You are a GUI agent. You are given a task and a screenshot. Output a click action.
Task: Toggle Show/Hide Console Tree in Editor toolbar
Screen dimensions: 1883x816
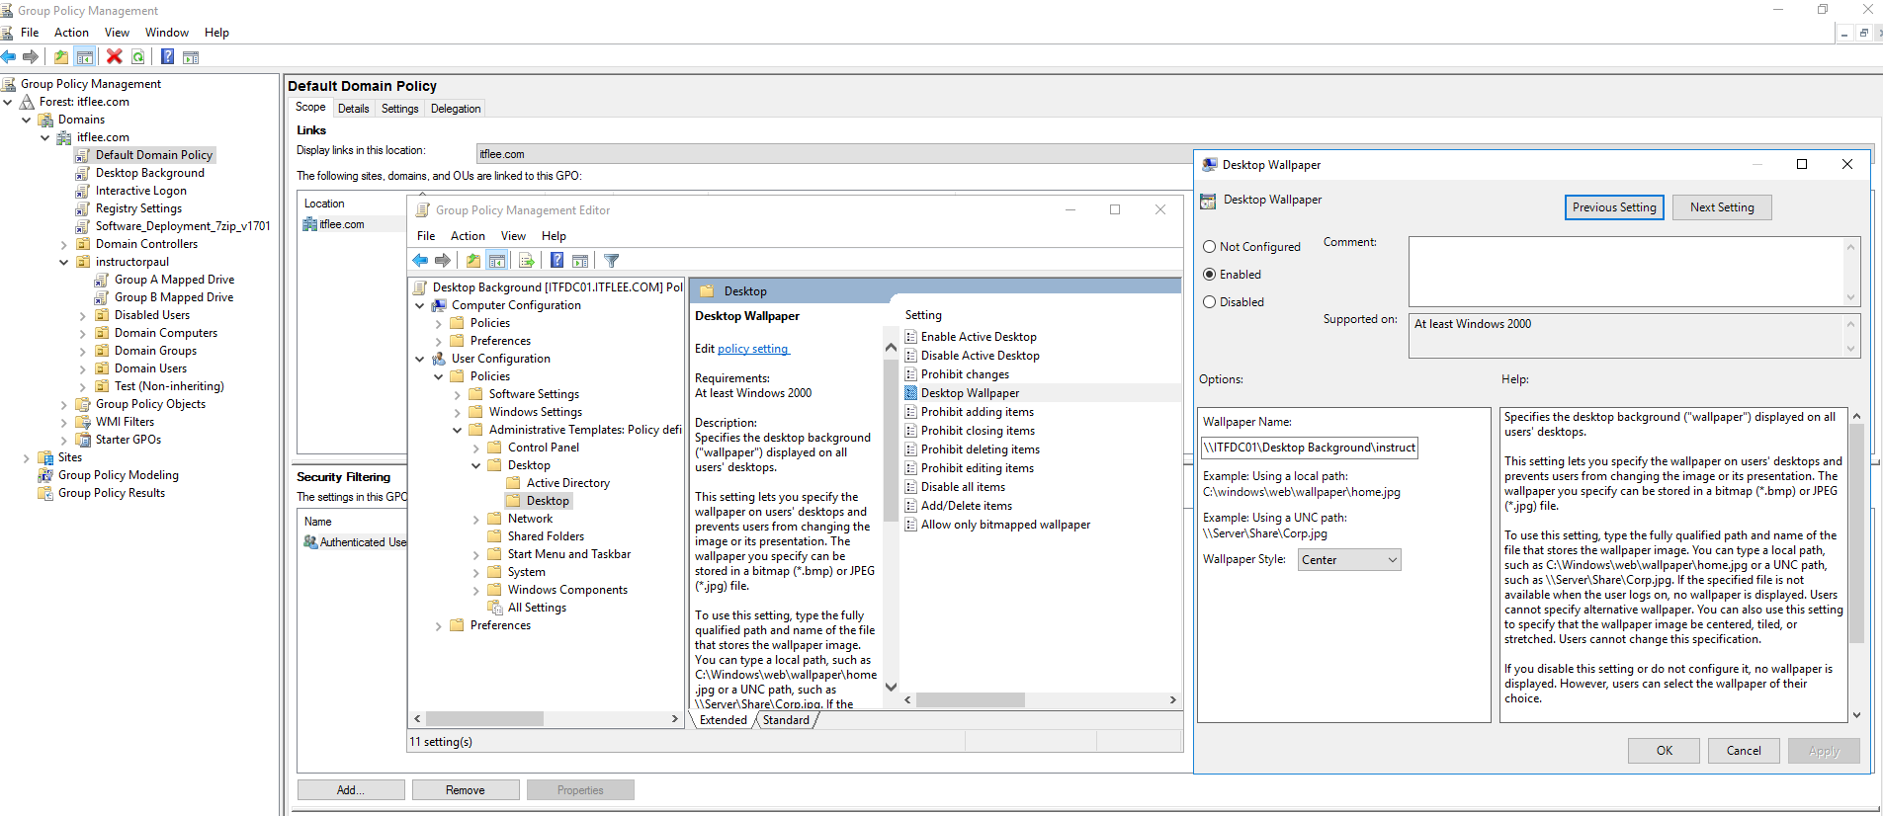click(497, 261)
